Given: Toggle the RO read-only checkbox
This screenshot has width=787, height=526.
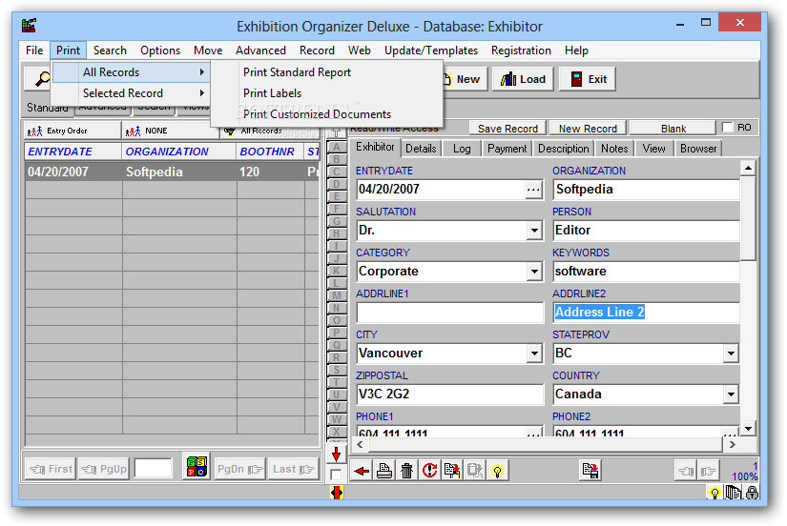Looking at the screenshot, I should point(727,128).
